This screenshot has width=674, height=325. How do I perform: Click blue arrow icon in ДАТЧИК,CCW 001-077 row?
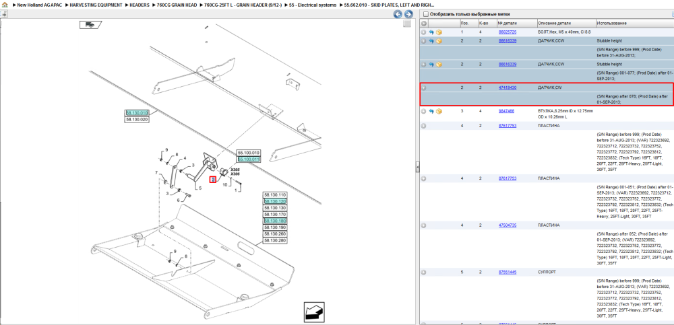431,65
